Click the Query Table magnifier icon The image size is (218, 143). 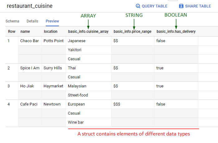tap(138, 6)
